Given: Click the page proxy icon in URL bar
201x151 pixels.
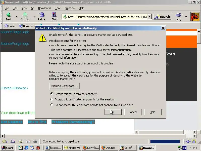Looking at the screenshot, I should [65, 17].
